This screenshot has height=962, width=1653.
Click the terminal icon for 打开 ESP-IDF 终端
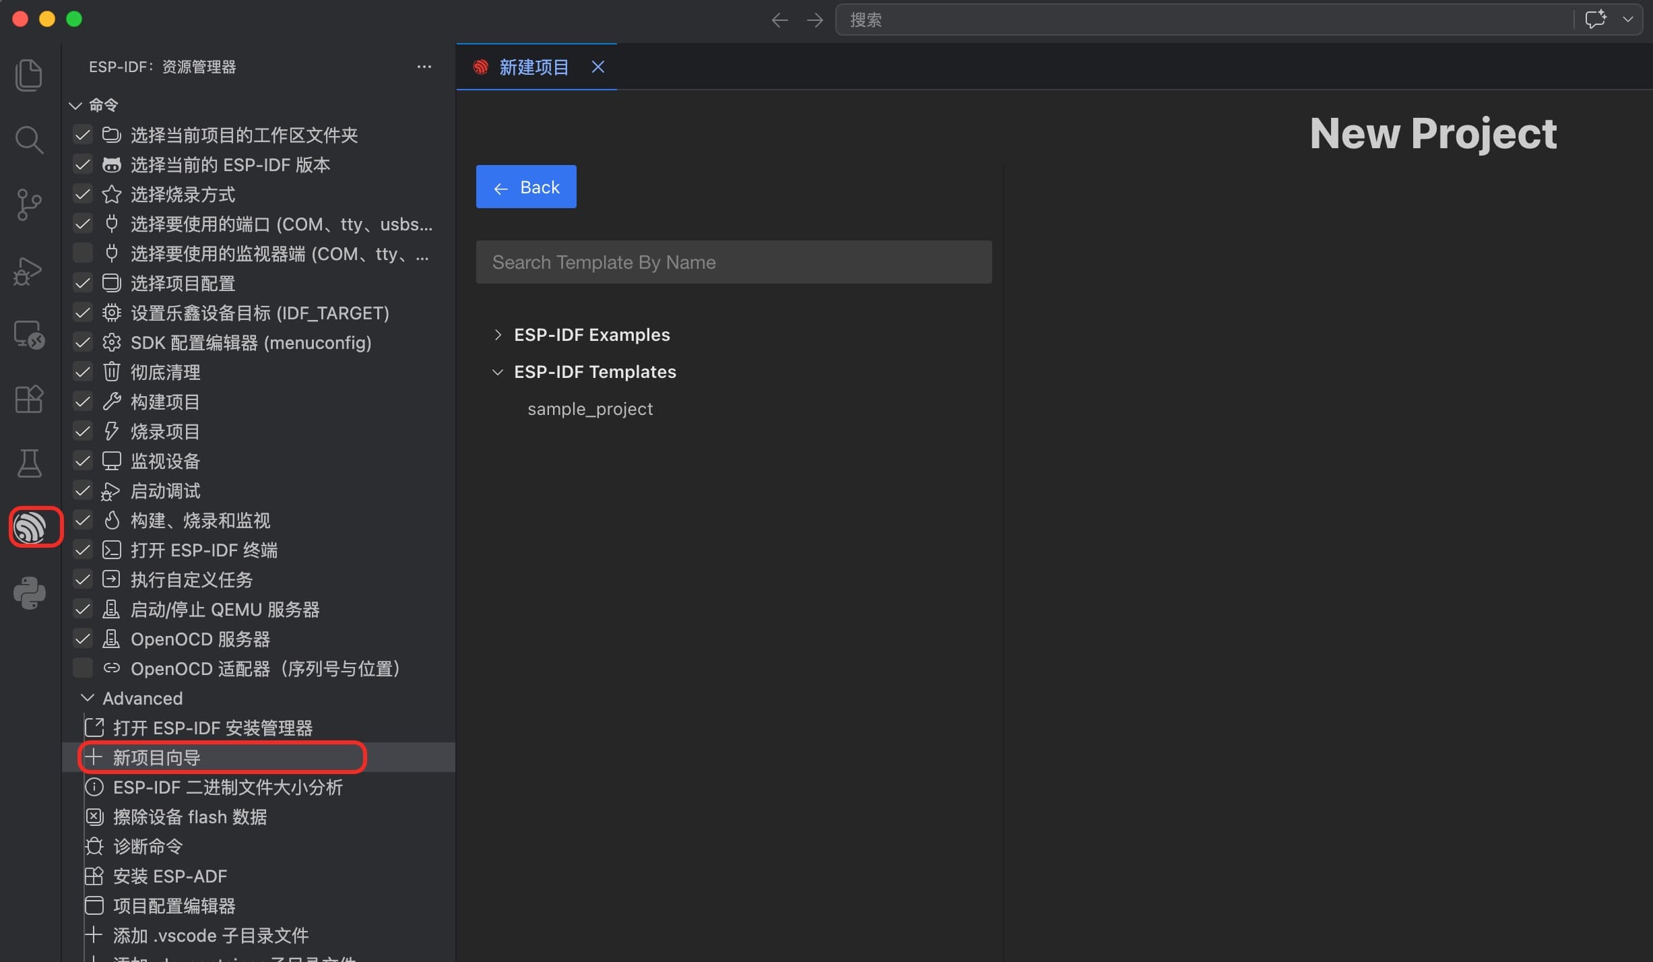point(111,550)
